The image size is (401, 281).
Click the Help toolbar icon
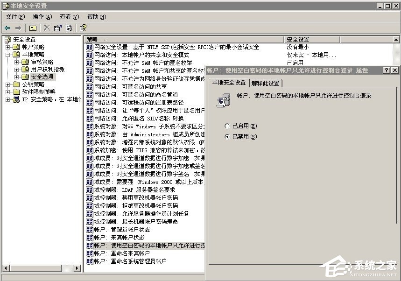click(x=84, y=28)
